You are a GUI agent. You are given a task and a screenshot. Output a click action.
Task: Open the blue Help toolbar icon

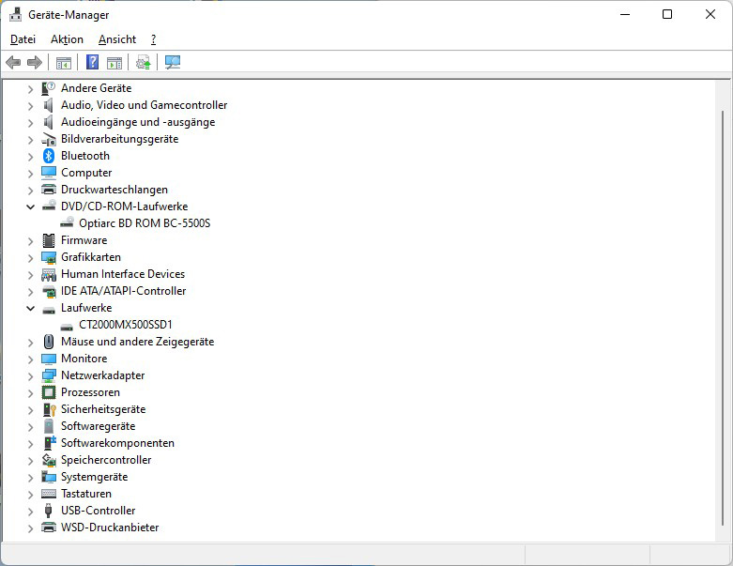point(93,62)
